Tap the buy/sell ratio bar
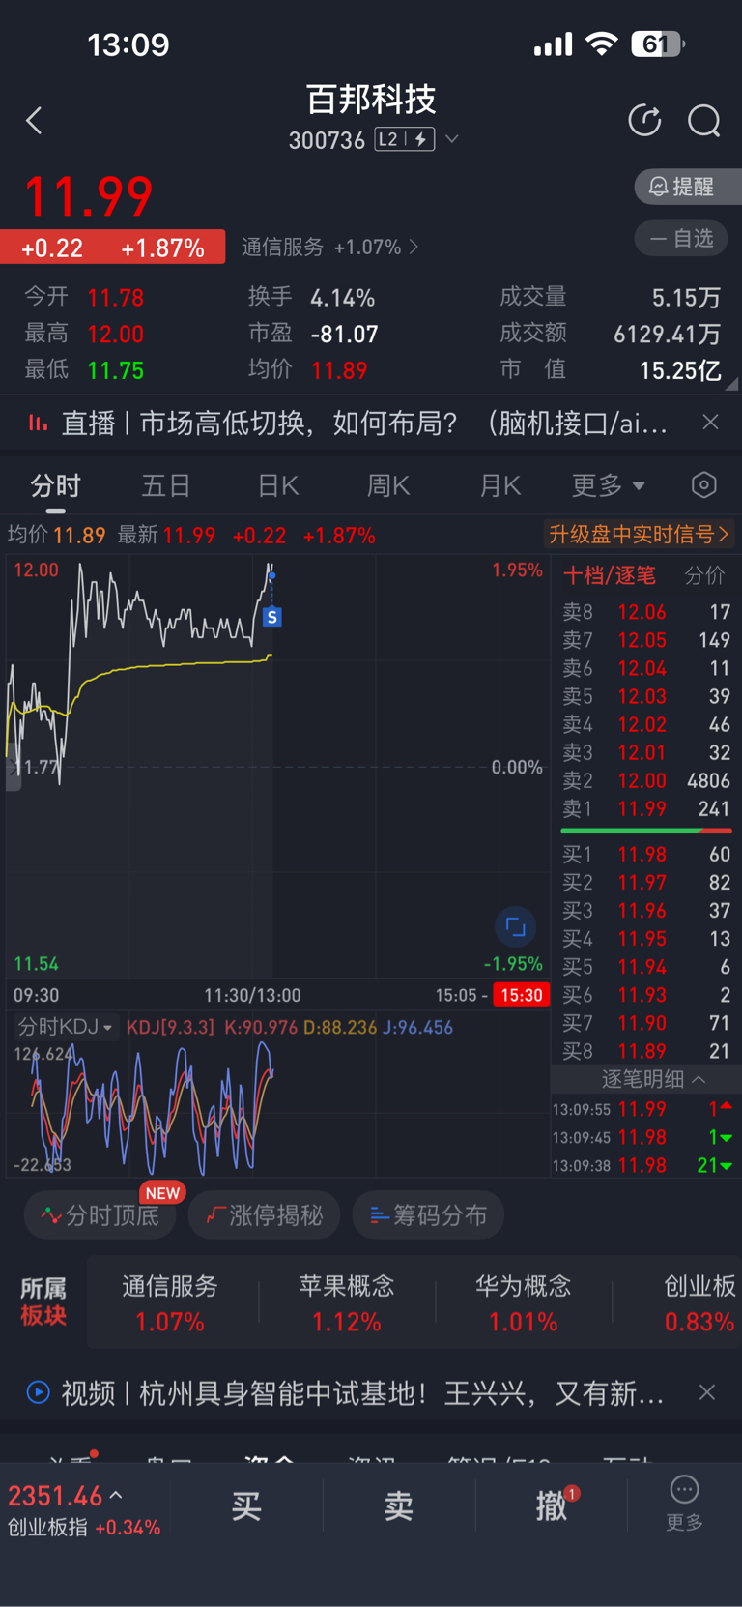This screenshot has width=742, height=1607. [646, 831]
